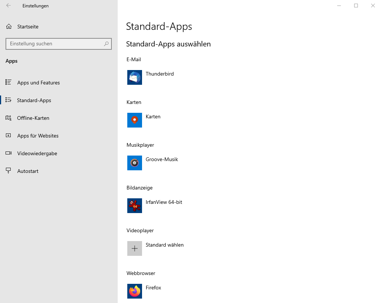Click the Apps für Websites icon
This screenshot has width=380, height=303.
[x=8, y=135]
